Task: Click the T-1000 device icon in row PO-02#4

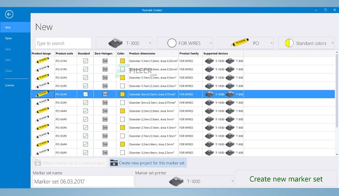Action: coord(209,77)
